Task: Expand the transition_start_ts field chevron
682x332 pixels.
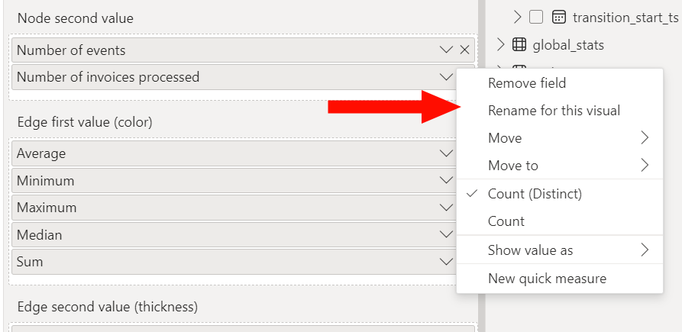Action: click(x=517, y=17)
